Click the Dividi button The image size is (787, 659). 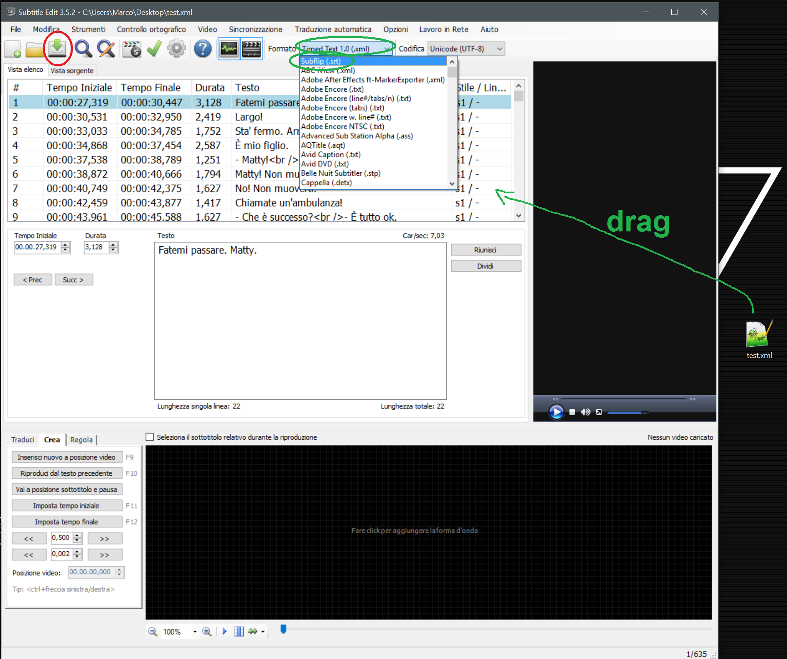(x=486, y=266)
